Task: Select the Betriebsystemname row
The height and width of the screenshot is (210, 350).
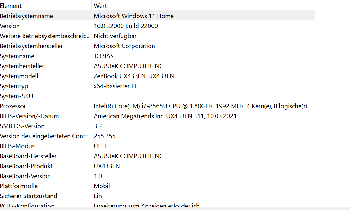Action: [157, 16]
